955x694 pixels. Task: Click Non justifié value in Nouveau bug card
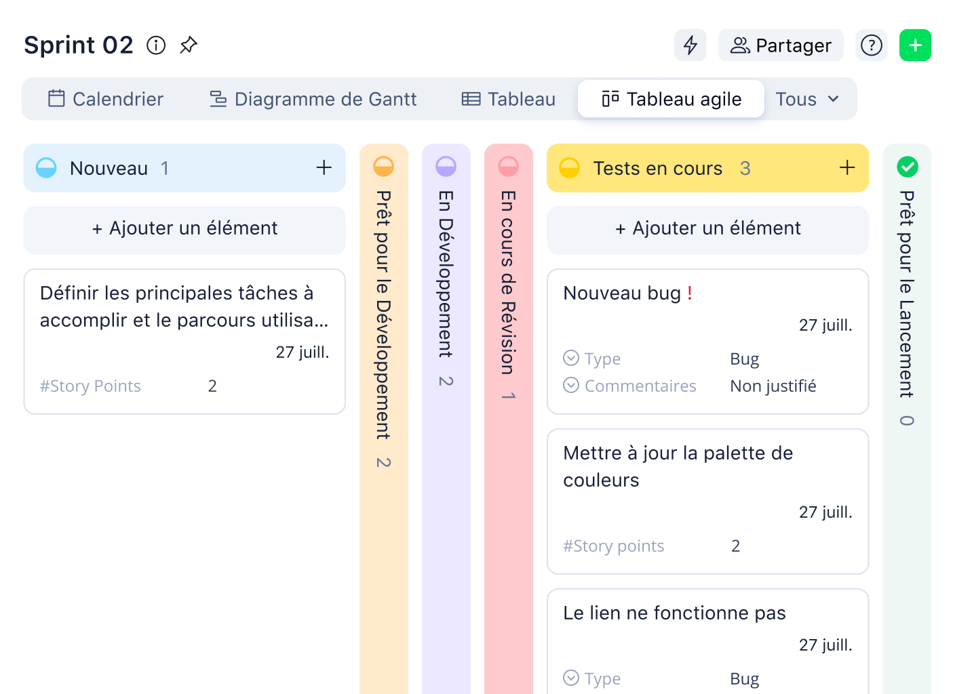[773, 386]
